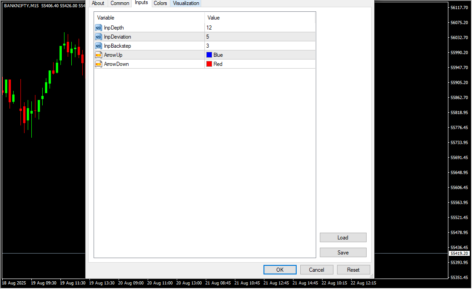Click the ArrowDown color type icon
This screenshot has height=289, width=472.
(x=98, y=64)
